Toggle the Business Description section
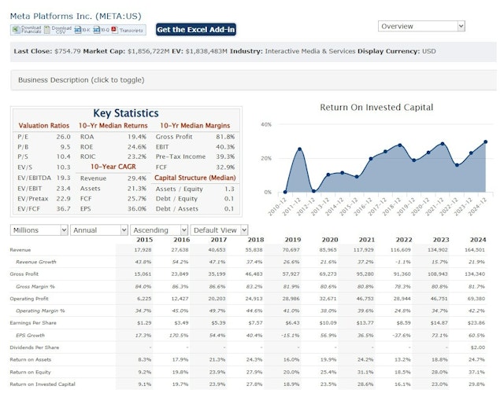 tap(254, 80)
